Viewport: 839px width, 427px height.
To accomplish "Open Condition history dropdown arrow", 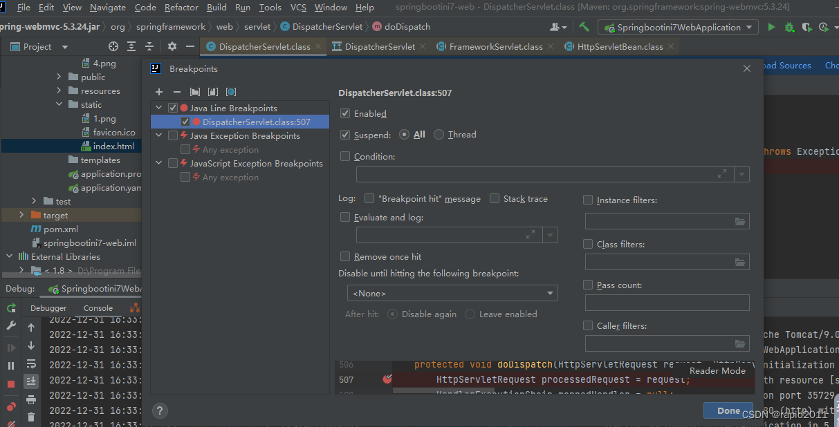I will tap(742, 174).
